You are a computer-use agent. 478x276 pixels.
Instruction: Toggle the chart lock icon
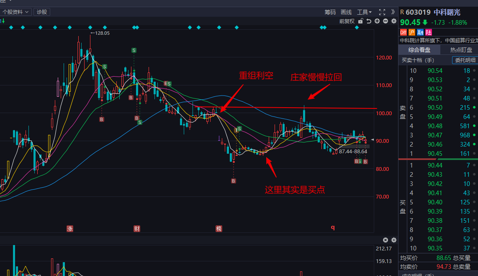coord(360,21)
